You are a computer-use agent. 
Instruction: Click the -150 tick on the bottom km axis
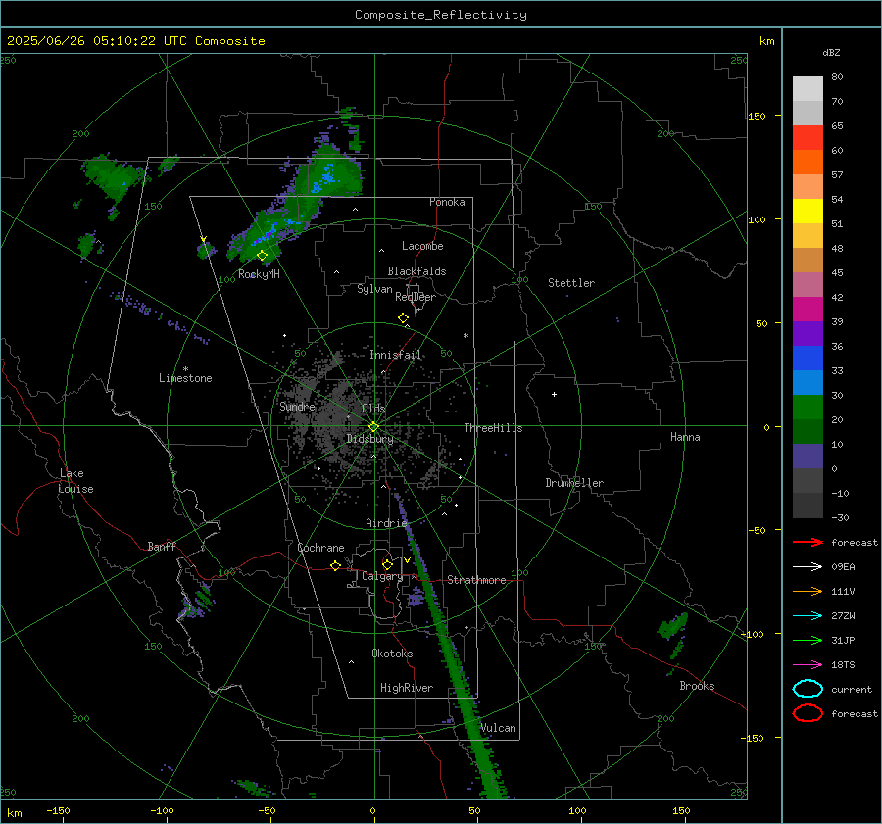[x=58, y=811]
